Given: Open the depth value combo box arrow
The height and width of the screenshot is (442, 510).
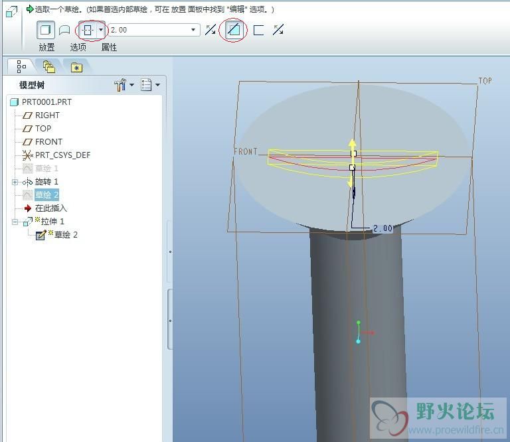Looking at the screenshot, I should [x=193, y=30].
